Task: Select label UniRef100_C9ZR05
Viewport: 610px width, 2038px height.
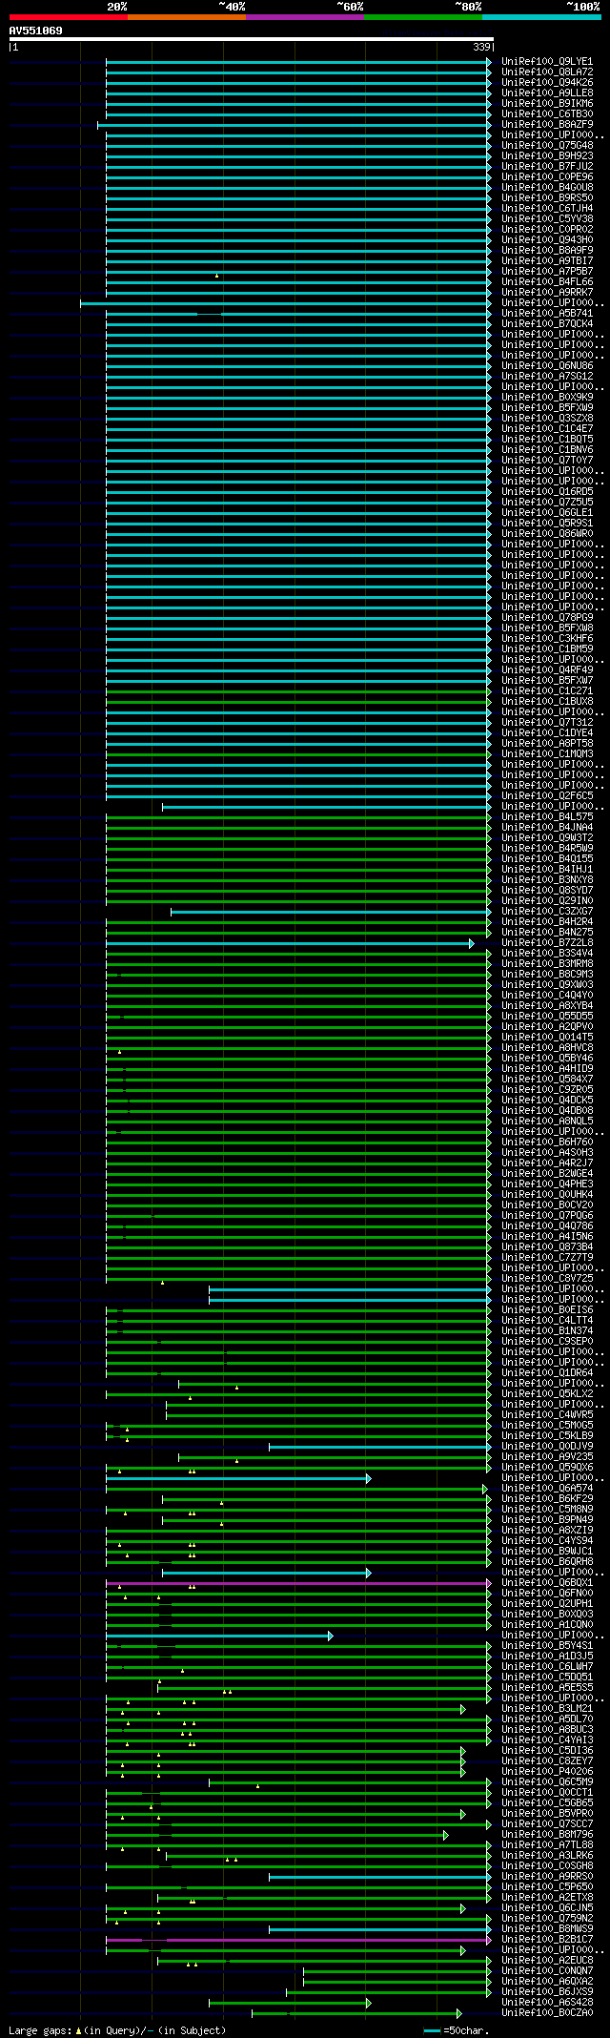Action: pos(547,1090)
